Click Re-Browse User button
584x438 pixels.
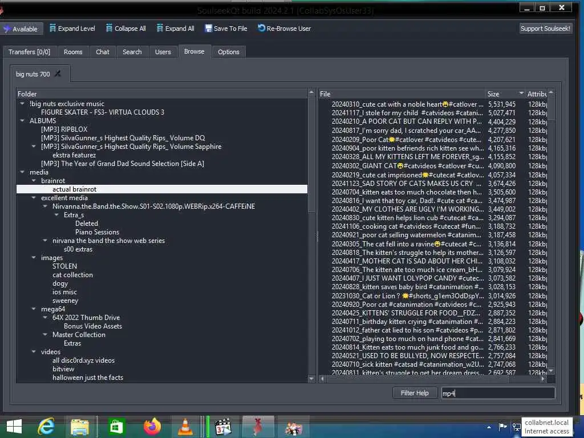(284, 29)
